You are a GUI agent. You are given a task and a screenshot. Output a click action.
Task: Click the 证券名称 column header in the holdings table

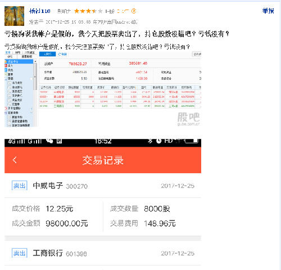60,87
